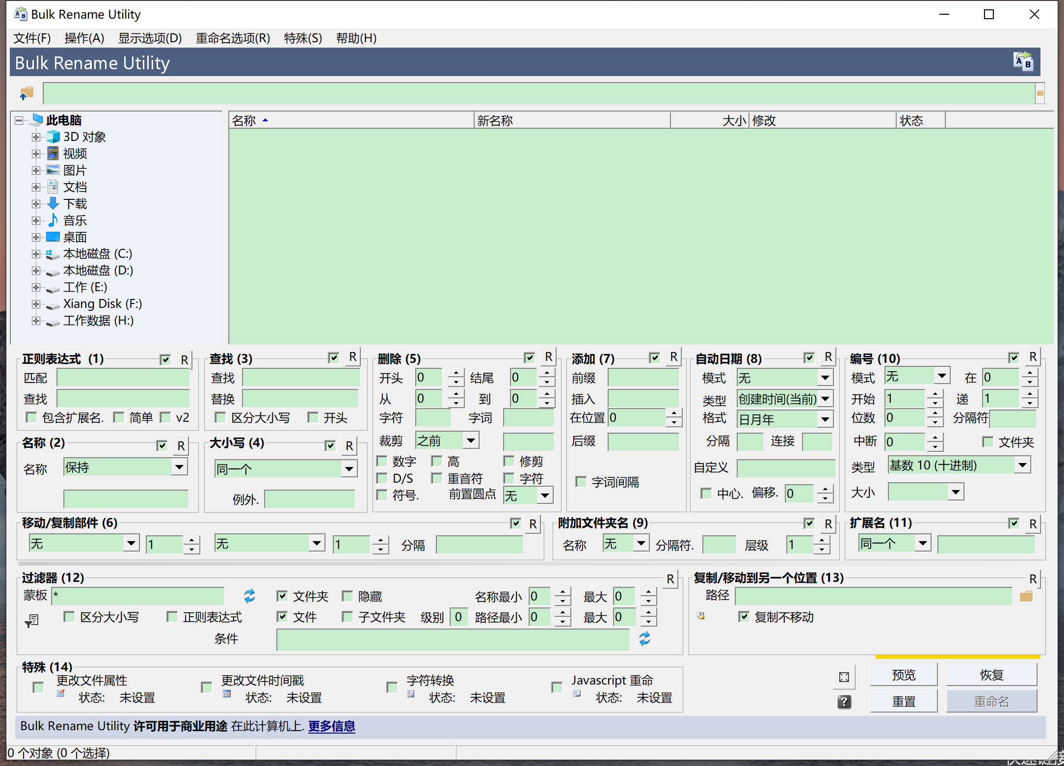The width and height of the screenshot is (1064, 766).
Task: Increase the 编号 开始 value
Action: [x=935, y=394]
